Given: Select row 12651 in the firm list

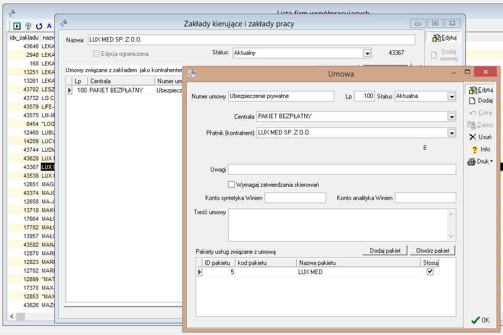Looking at the screenshot, I should (x=31, y=184).
